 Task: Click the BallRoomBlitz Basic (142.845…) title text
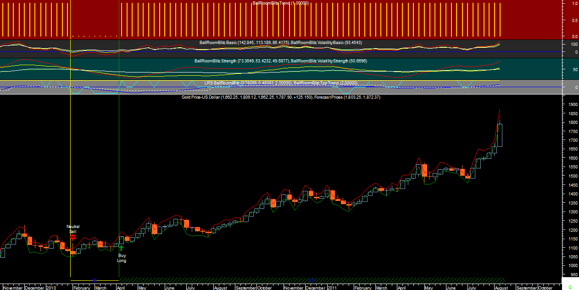coord(244,43)
